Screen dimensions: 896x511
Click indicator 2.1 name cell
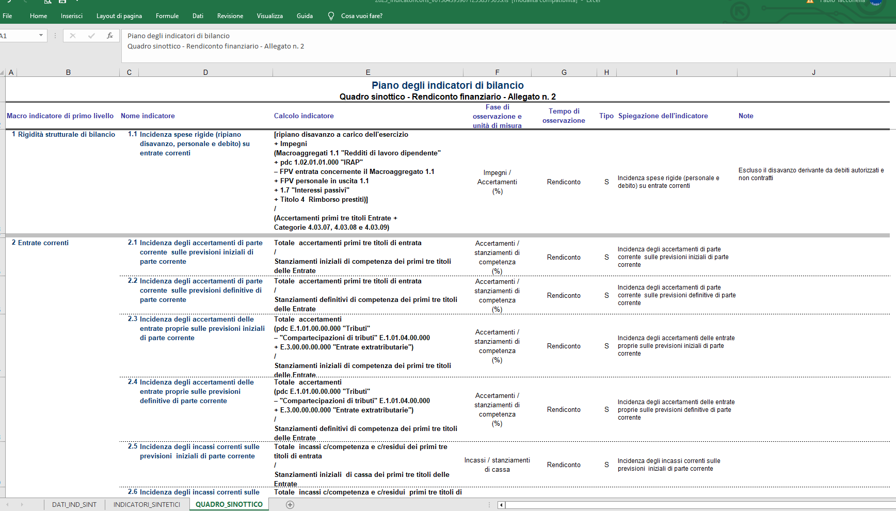point(201,252)
